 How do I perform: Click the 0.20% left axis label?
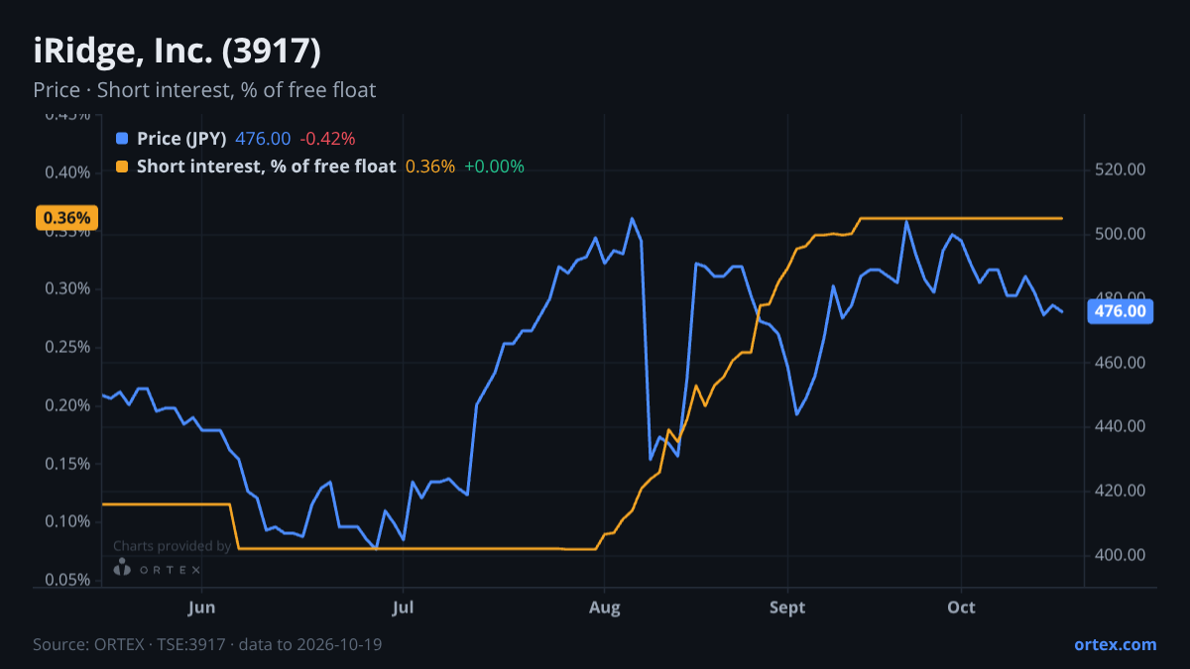pyautogui.click(x=68, y=405)
